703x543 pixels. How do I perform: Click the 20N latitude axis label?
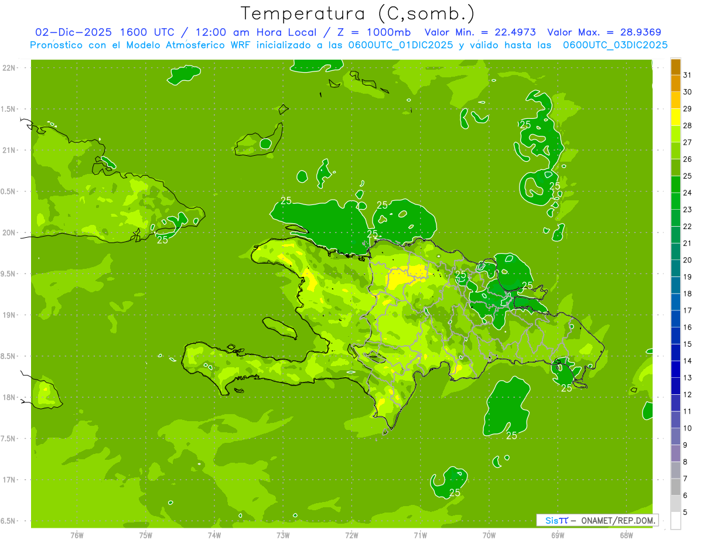[9, 233]
